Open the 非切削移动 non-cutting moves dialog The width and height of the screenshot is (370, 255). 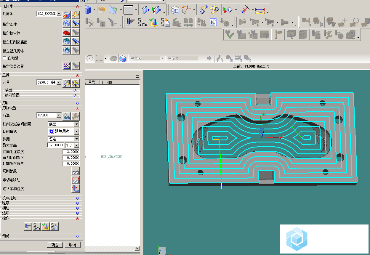pyautogui.click(x=76, y=180)
